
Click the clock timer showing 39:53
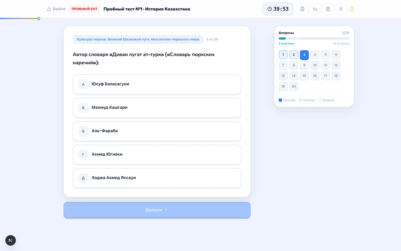(x=278, y=9)
